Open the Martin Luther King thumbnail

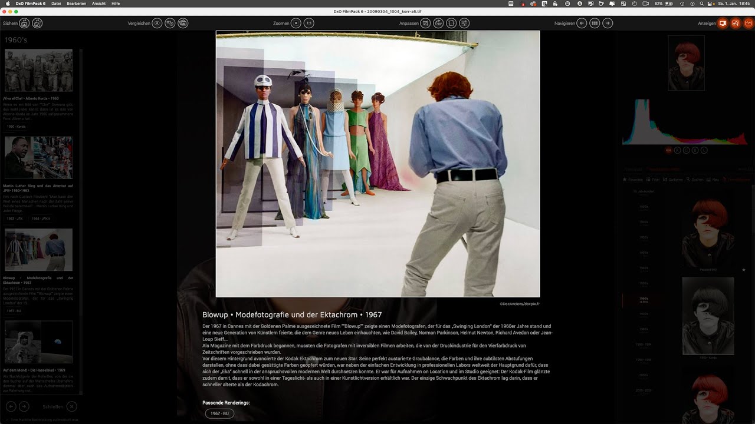point(38,157)
